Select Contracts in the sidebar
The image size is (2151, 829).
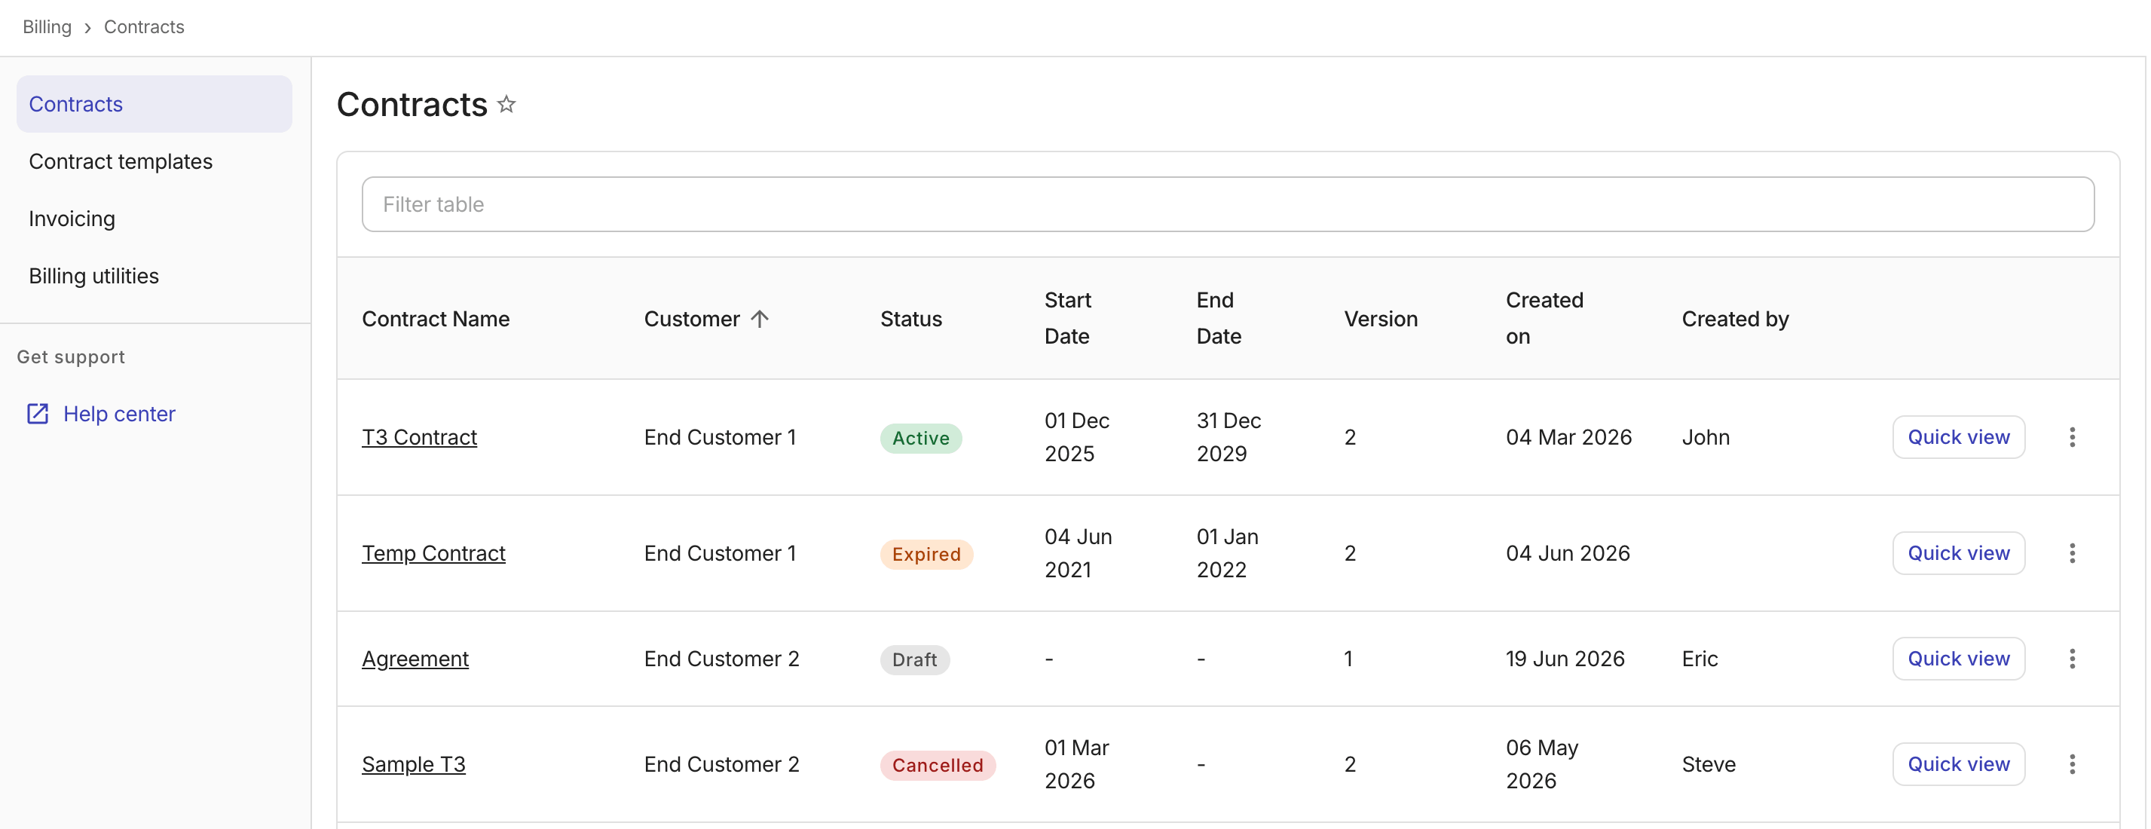pyautogui.click(x=155, y=104)
